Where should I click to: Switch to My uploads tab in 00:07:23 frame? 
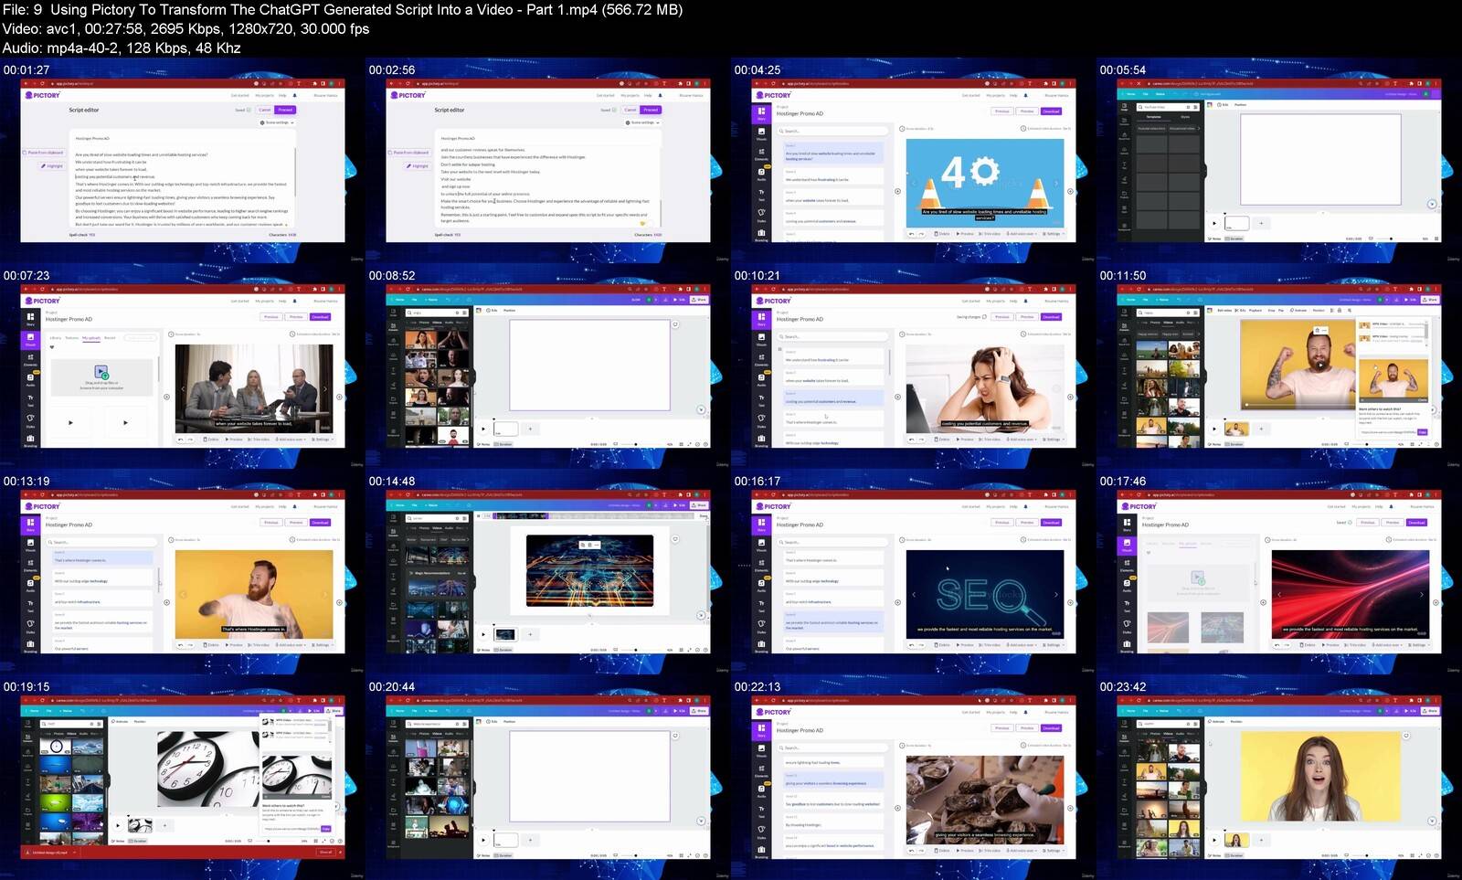coord(91,338)
